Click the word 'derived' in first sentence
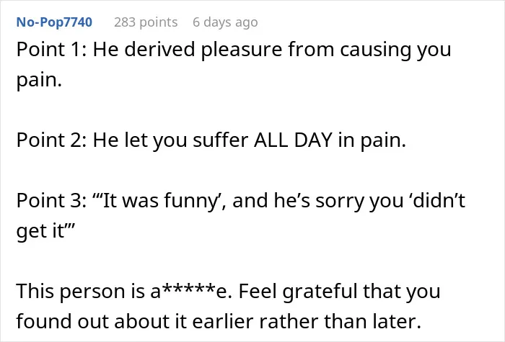 pos(159,50)
